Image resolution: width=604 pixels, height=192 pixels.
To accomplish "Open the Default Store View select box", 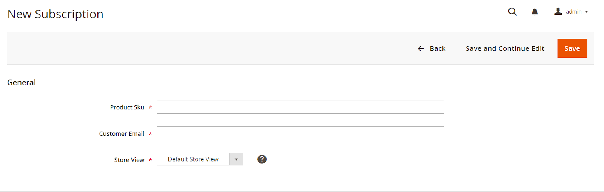I will 193,159.
